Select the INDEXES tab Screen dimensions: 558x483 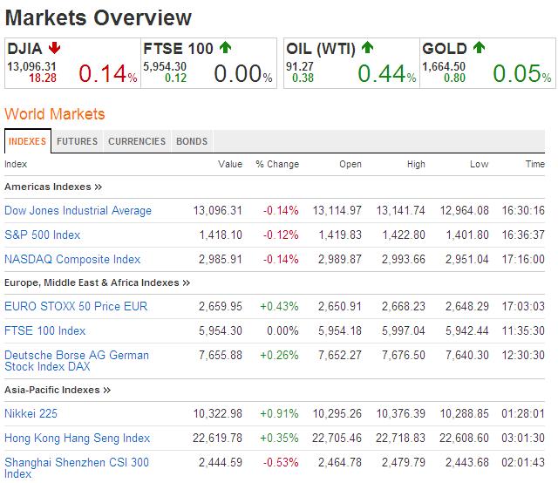27,141
